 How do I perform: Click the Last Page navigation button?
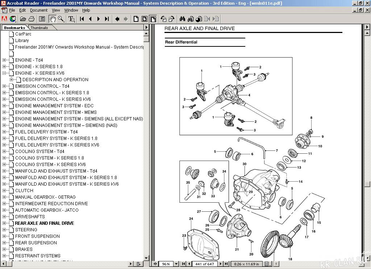point(107,19)
